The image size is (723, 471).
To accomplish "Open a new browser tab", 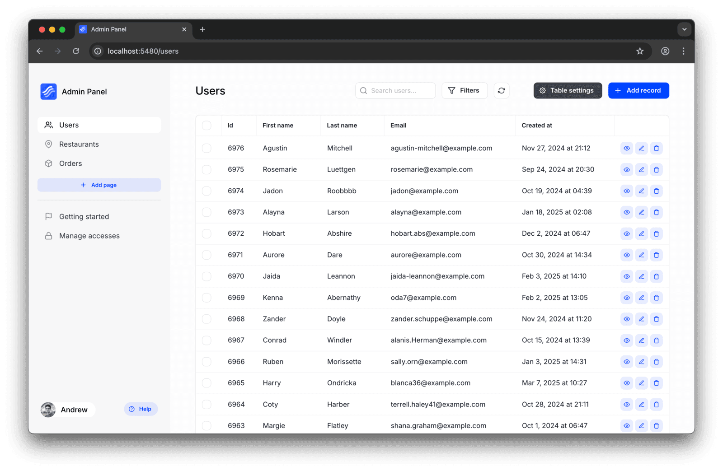I will pos(202,29).
